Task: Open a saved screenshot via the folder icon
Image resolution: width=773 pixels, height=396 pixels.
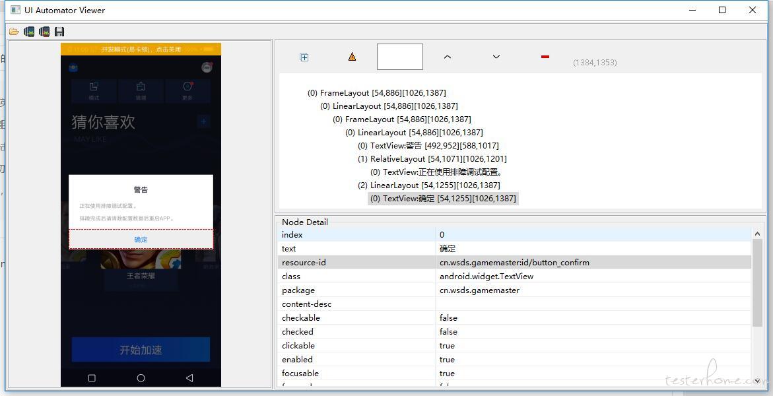Action: pos(15,32)
